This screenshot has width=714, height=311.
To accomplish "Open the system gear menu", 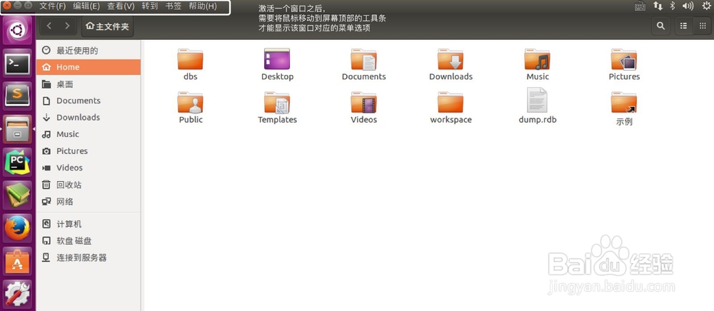I will (x=706, y=6).
